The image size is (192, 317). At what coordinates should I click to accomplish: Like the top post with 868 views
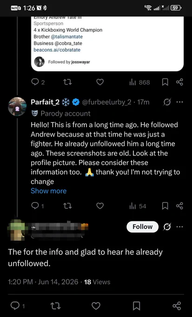click(100, 82)
